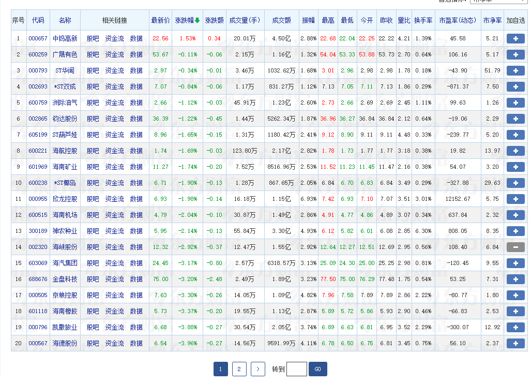Add *ST双成 to watchlist with plus button
Screen dimensions: 531x383
(515, 87)
